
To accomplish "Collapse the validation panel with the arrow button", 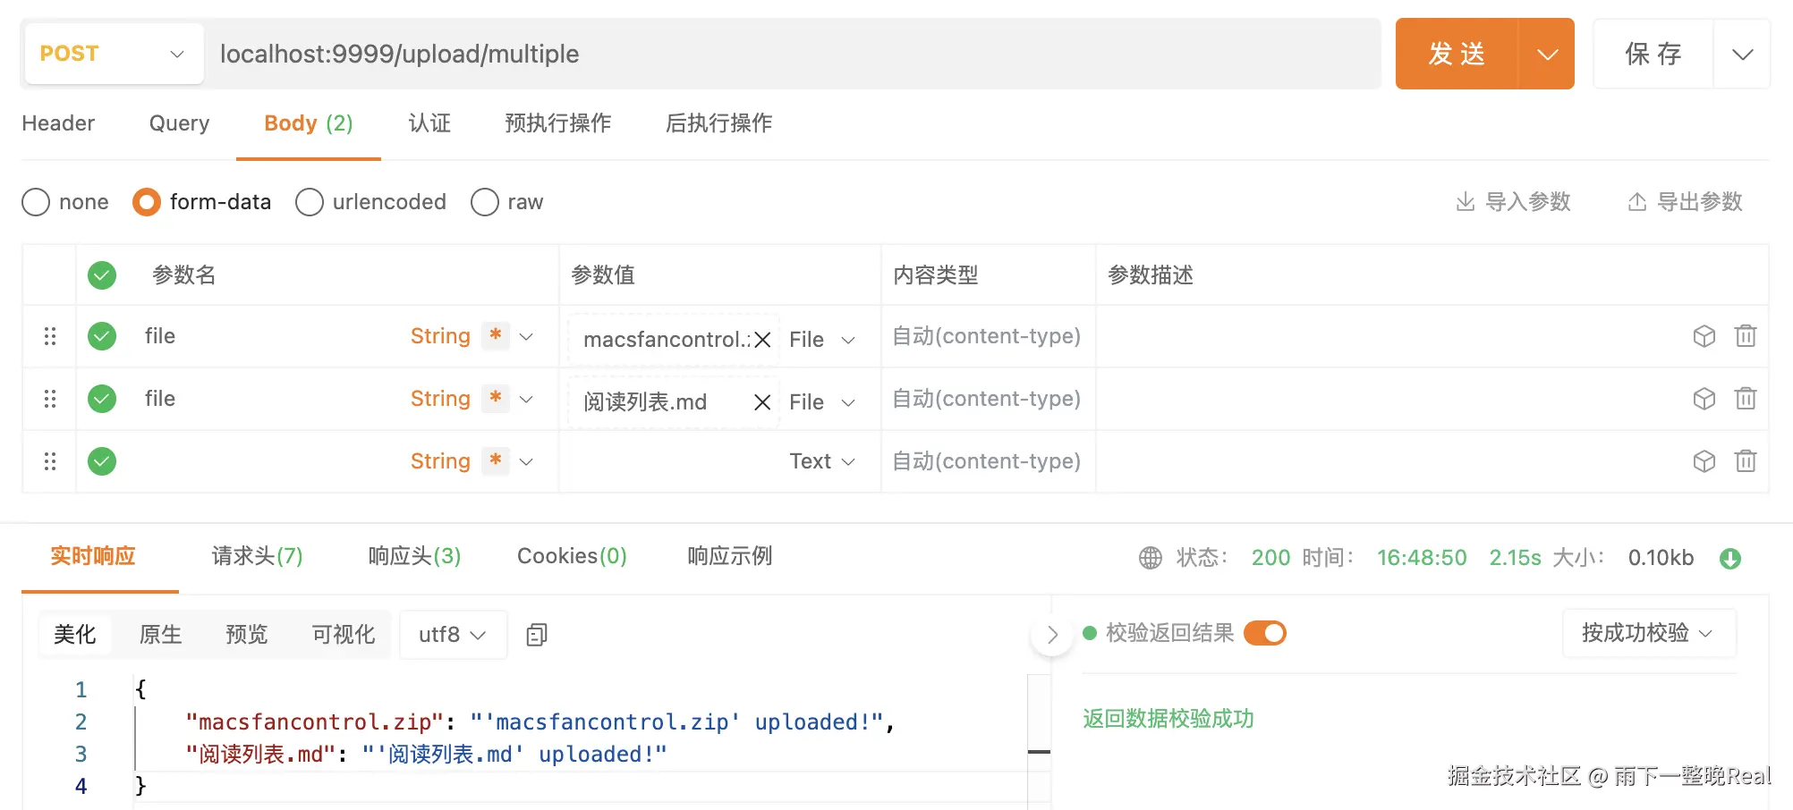I will point(1052,635).
